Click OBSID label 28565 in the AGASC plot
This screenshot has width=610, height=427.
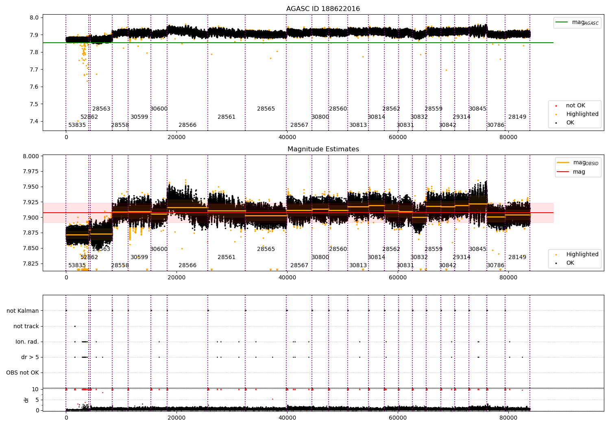point(266,109)
